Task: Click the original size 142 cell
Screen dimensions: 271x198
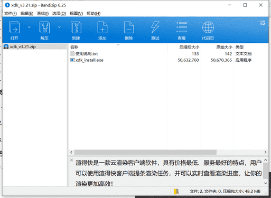Action: 228,54
